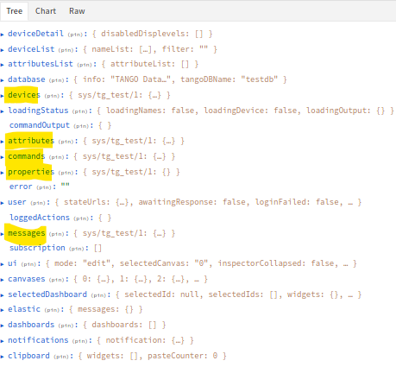
Task: Expand the deviceList tree arrow
Action: (3, 50)
